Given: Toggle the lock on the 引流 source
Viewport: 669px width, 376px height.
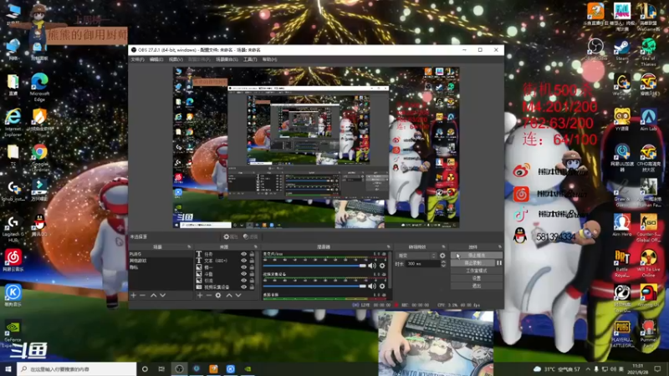Looking at the screenshot, I should point(252,281).
